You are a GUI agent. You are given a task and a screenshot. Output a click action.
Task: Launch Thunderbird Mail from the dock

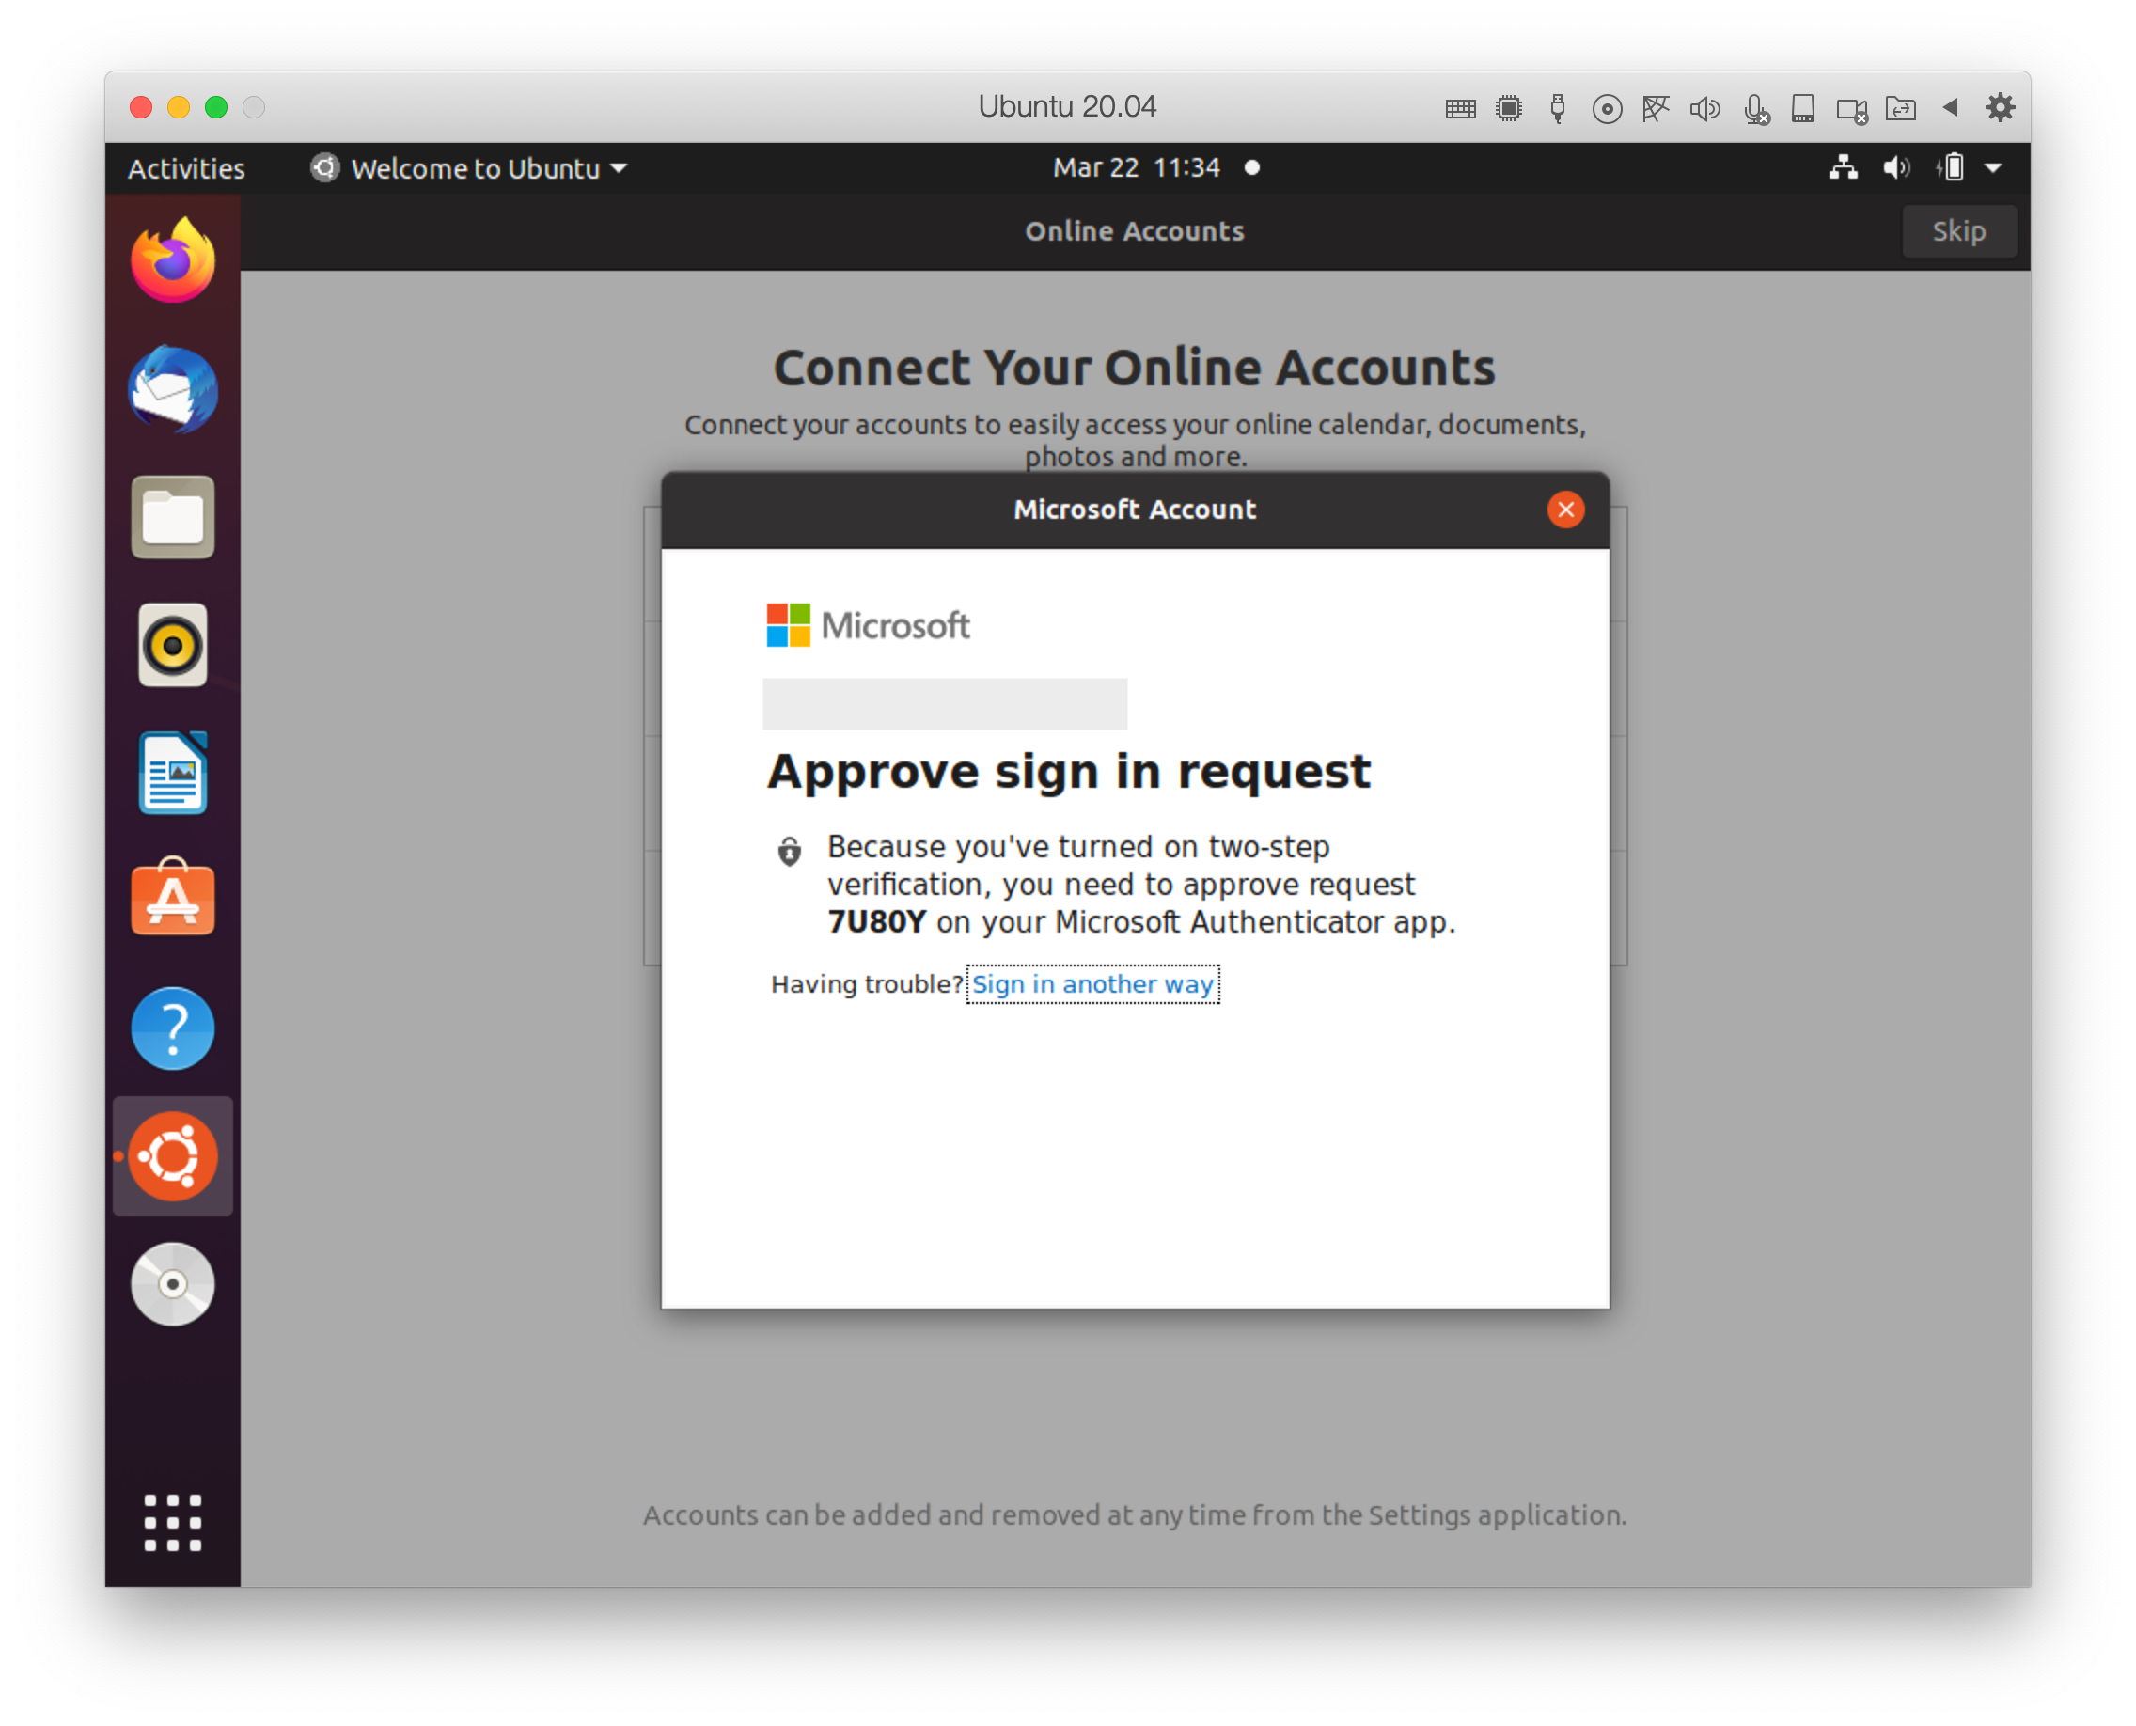click(173, 390)
